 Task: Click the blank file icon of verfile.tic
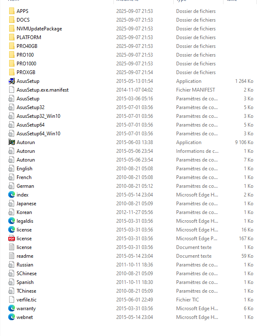(x=12, y=300)
